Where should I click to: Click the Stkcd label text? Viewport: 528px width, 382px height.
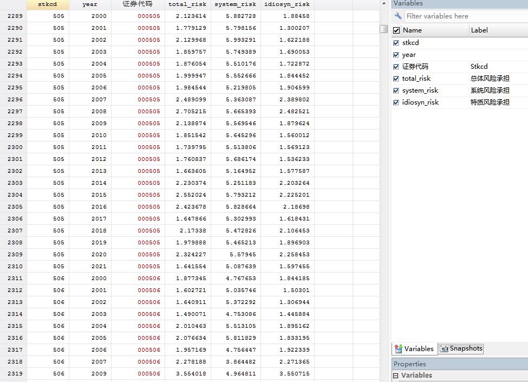(479, 67)
